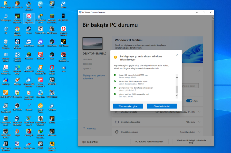
Task: Select the Bu bilgisayar desktop icon
Action: click(6, 17)
